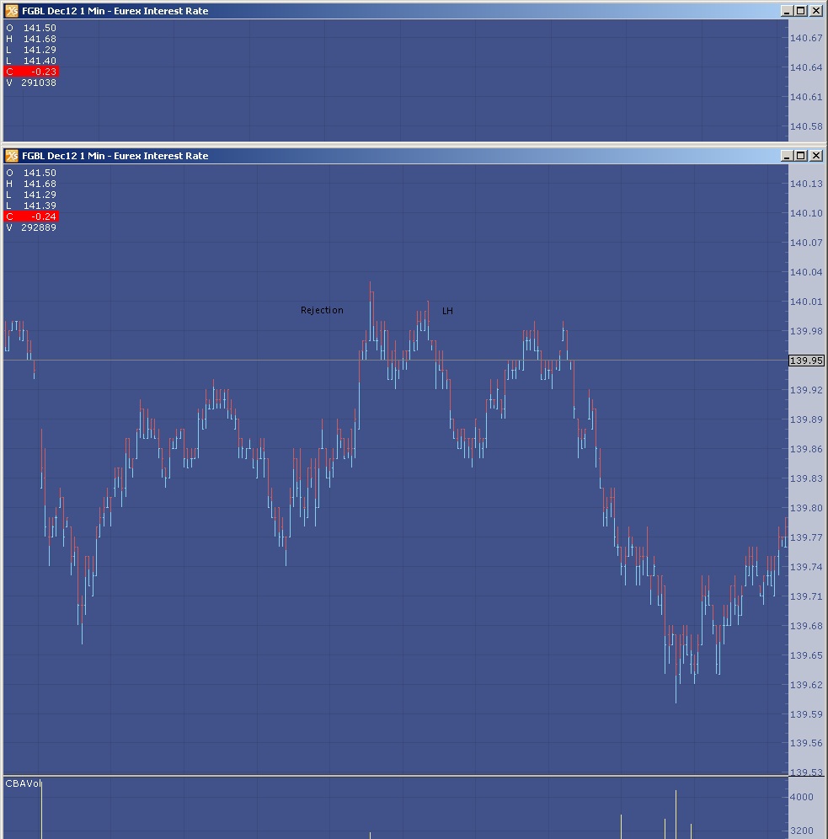The image size is (828, 839).
Task: Select the 'Rejection' annotation on the chart
Action: pyautogui.click(x=322, y=310)
